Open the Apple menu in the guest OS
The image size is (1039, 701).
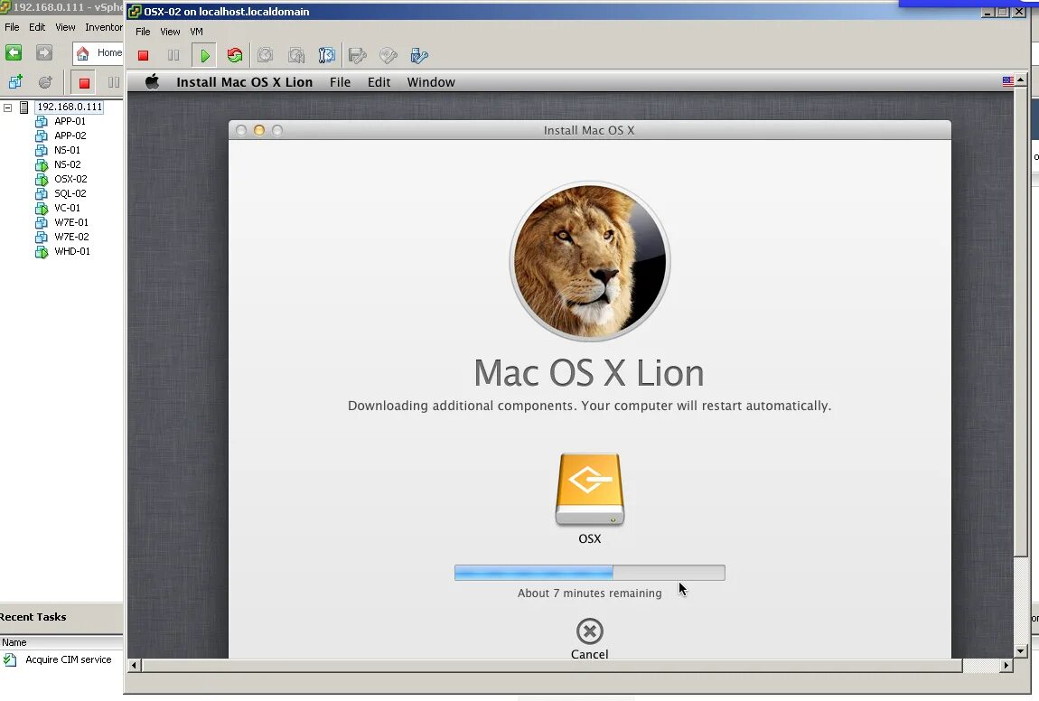153,81
